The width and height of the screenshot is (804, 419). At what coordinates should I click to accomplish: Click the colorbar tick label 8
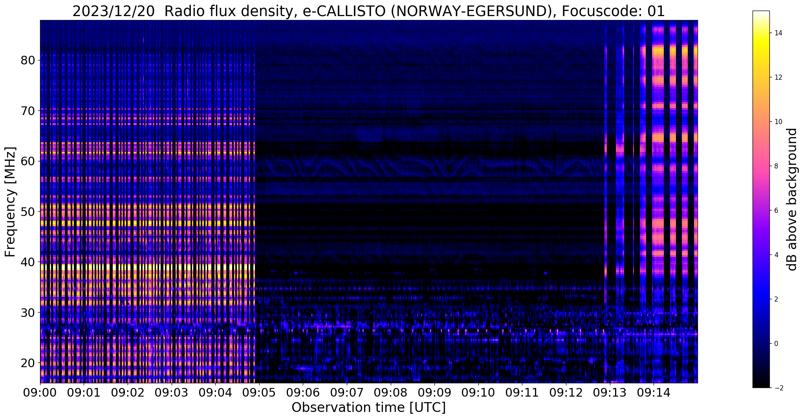776,166
